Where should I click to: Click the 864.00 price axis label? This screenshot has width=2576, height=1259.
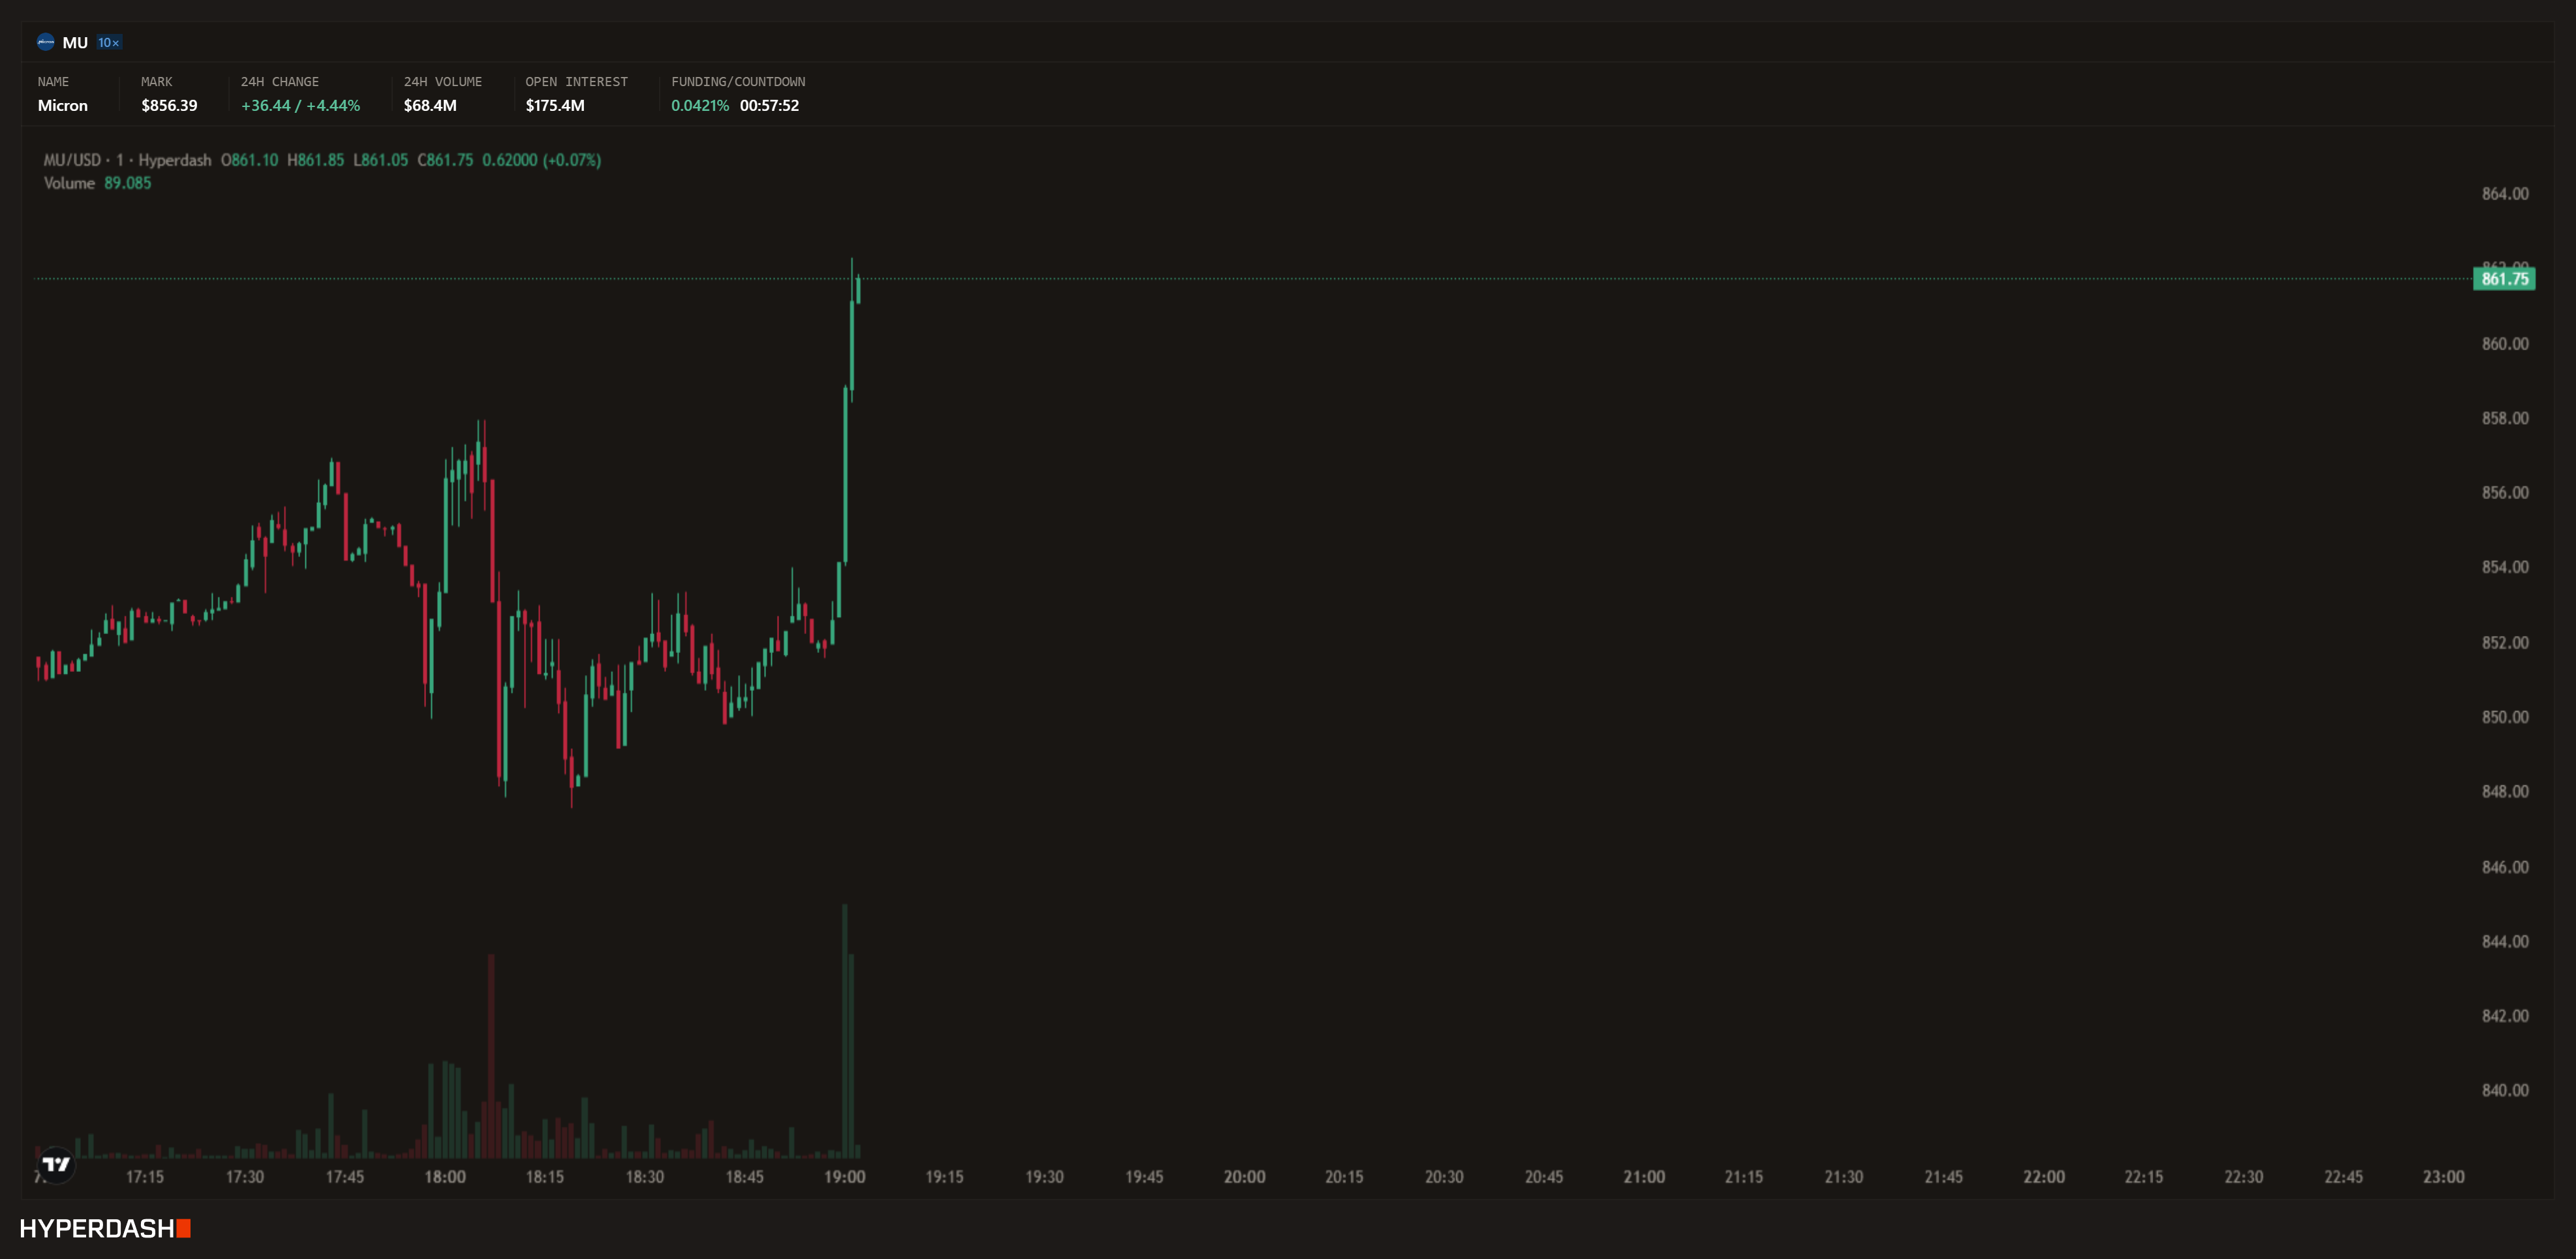pos(2505,194)
